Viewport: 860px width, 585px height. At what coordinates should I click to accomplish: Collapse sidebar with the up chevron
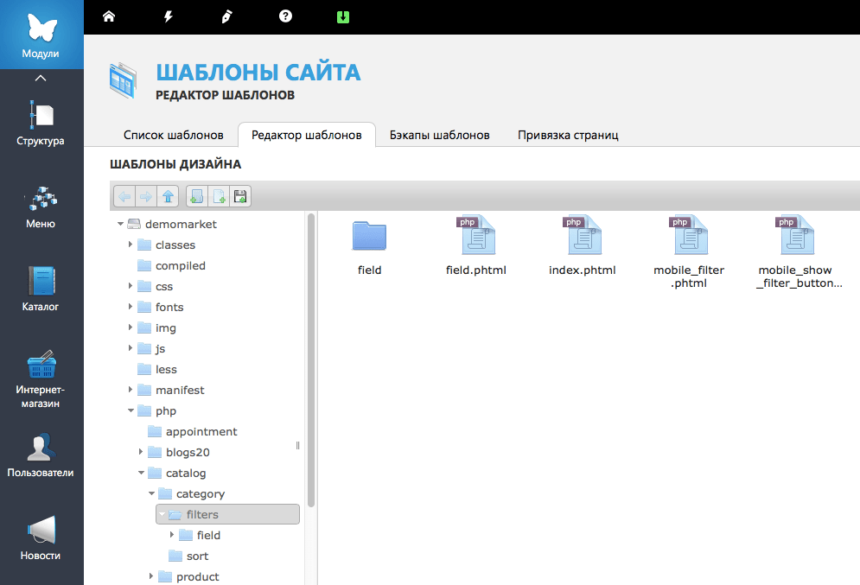coord(41,79)
